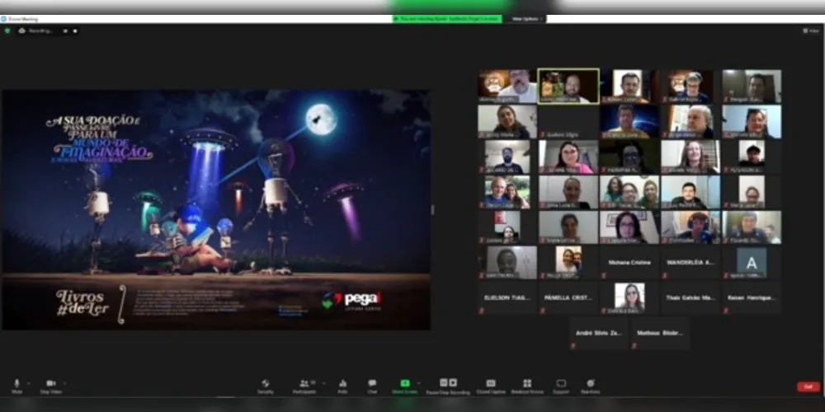
Task: Stop Video camera button
Action: [50, 386]
